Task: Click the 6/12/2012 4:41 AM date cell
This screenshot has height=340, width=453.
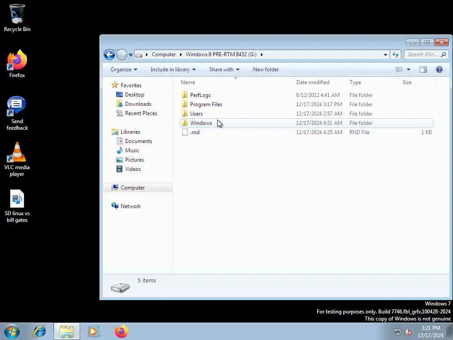Action: (x=318, y=95)
